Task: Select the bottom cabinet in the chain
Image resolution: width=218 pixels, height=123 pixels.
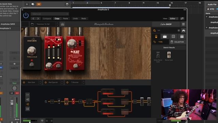Action: point(125,112)
